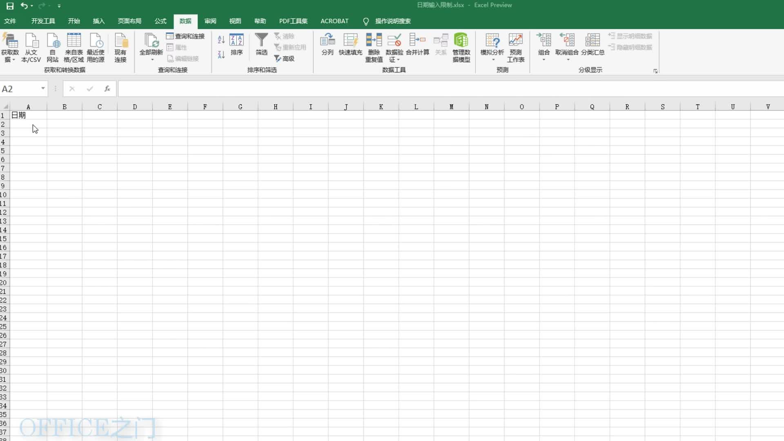Click the insert function fx icon
The image size is (784, 441).
click(107, 89)
